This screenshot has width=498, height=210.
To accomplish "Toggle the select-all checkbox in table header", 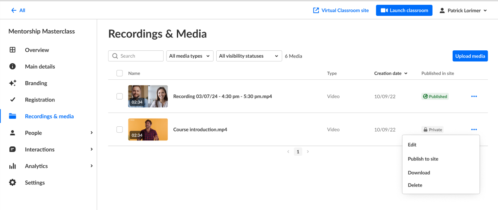I will click(119, 73).
